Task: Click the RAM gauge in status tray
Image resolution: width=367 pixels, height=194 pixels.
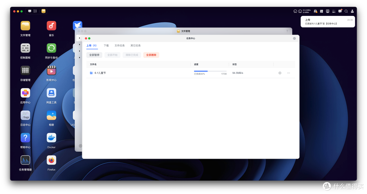Action: click(300, 11)
